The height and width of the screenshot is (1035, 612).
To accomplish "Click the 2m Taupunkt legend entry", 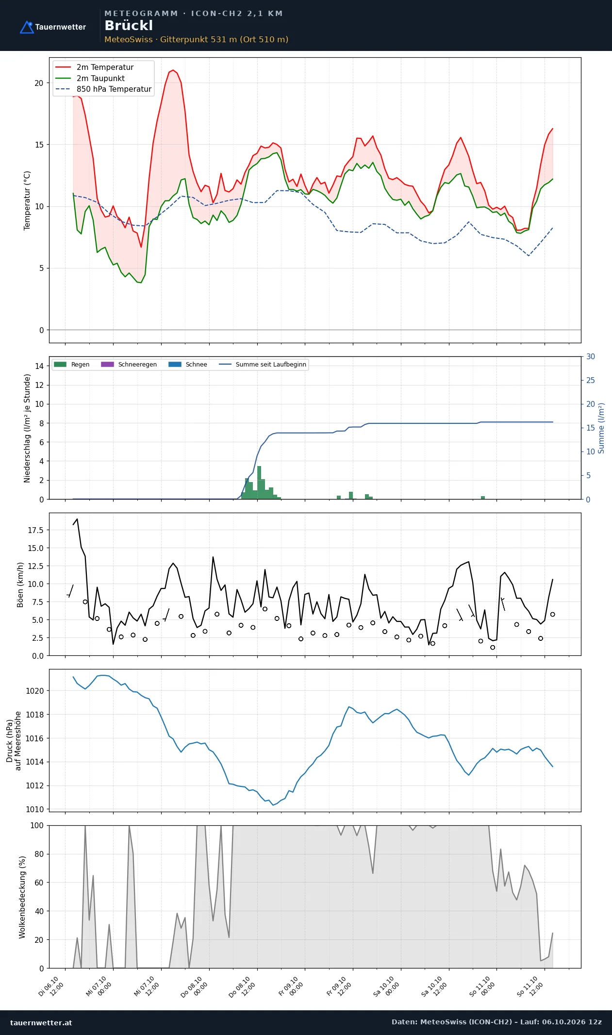I will [100, 78].
